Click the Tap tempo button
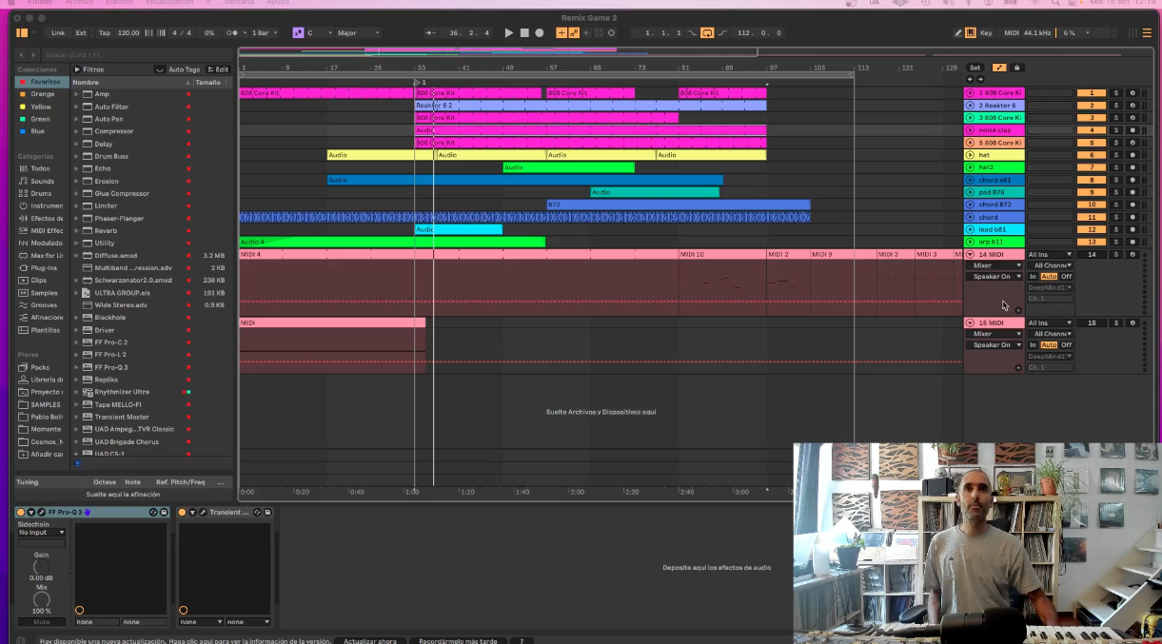The height and width of the screenshot is (644, 1162). coord(104,33)
